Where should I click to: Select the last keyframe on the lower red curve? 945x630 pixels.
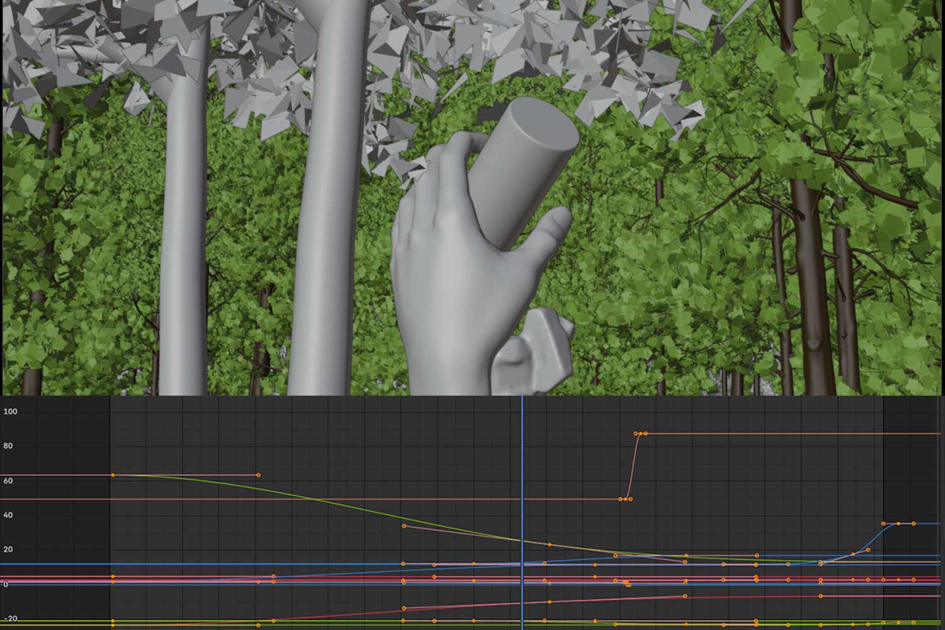pos(820,596)
